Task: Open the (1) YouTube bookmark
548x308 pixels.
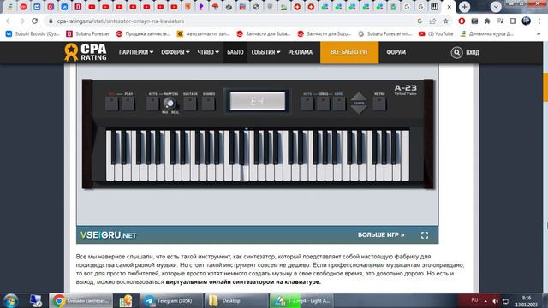Action: tap(436, 34)
